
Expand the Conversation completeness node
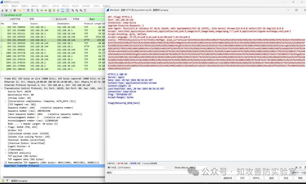coord(5,101)
